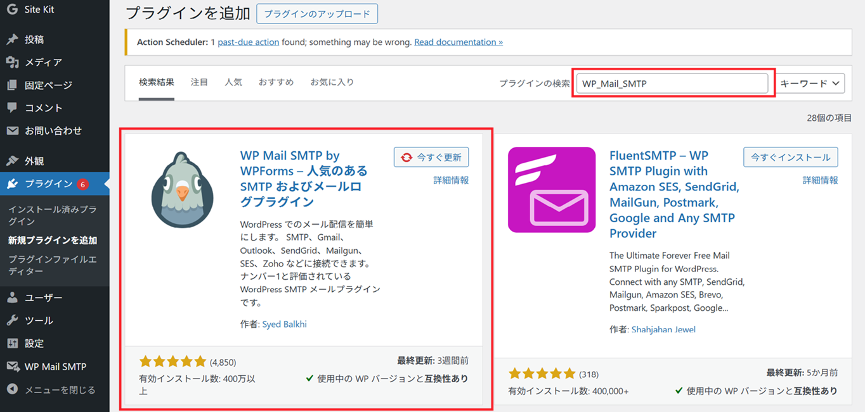
Task: Switch to the 人気 tab
Action: pyautogui.click(x=233, y=82)
